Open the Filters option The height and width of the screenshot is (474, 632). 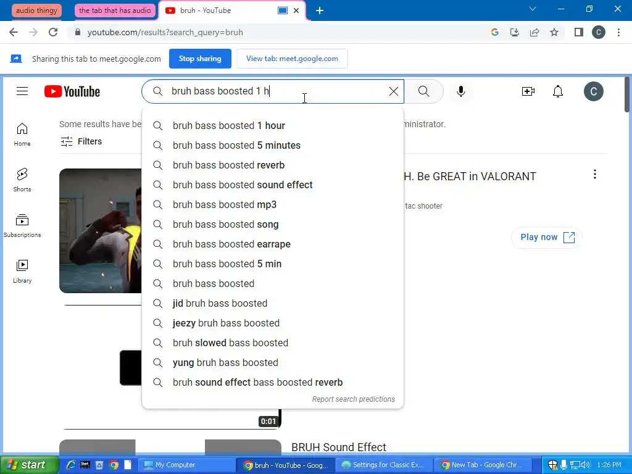pos(81,141)
